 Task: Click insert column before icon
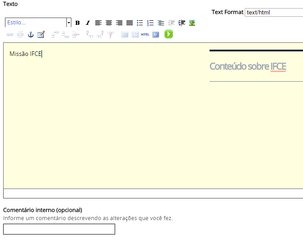pos(89,35)
